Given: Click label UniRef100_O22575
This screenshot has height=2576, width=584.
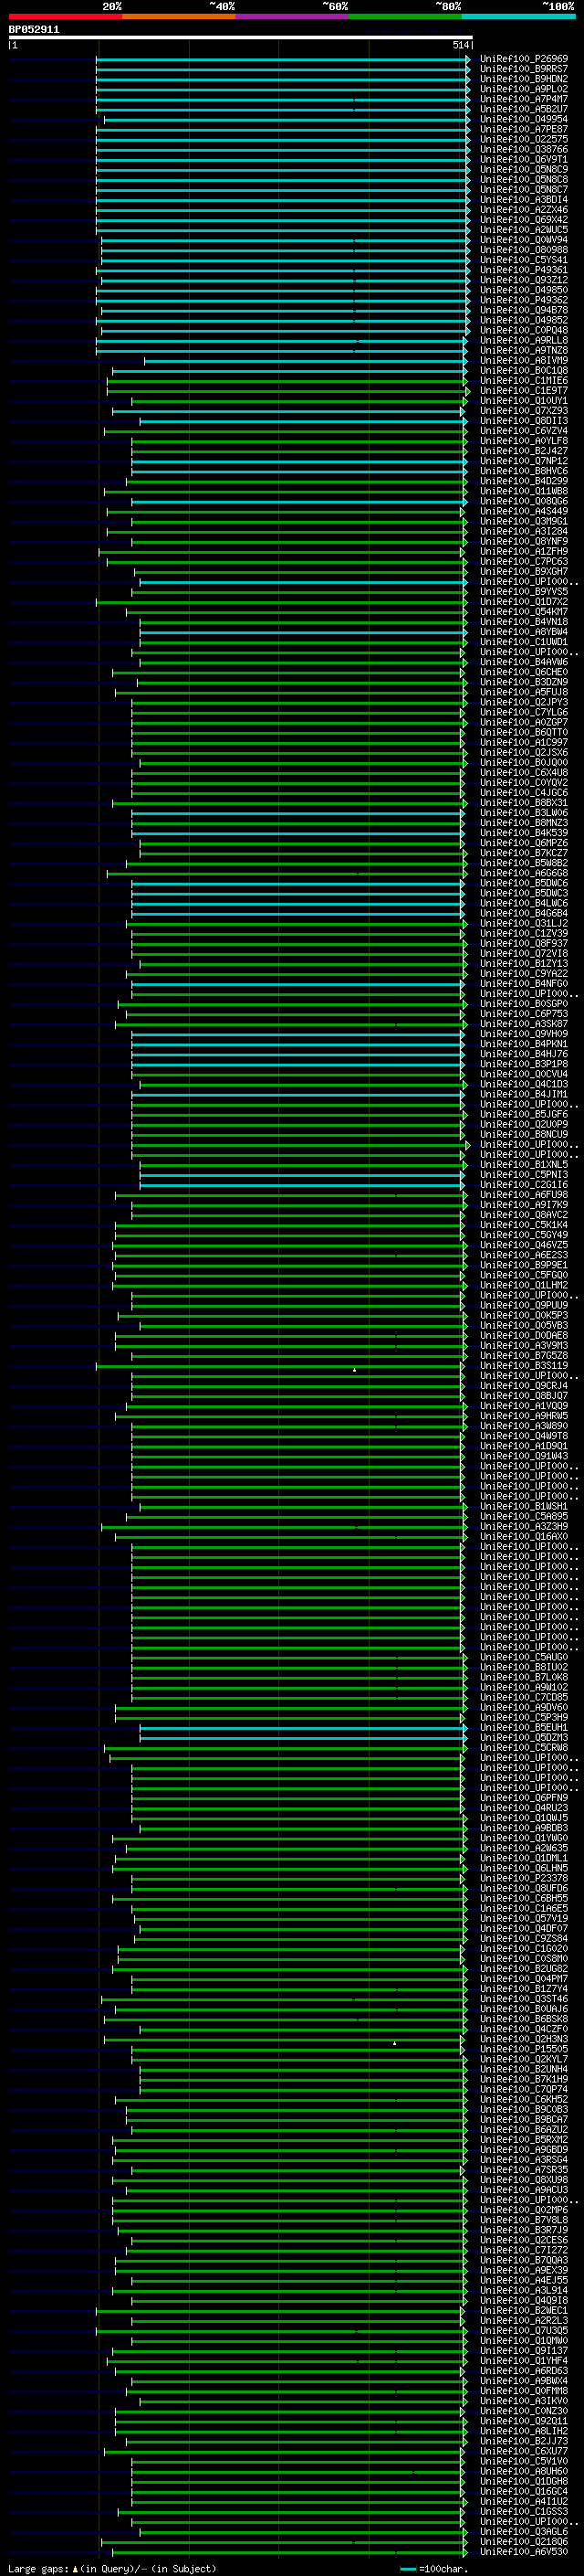Looking at the screenshot, I should 524,139.
